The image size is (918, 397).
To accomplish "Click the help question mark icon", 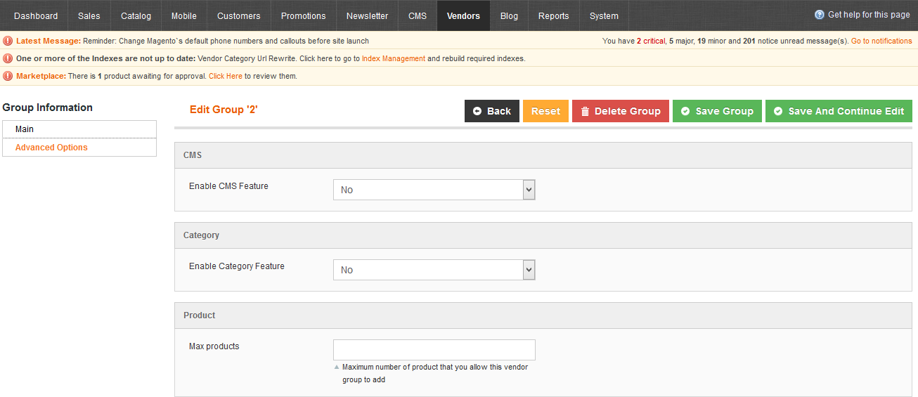I will click(819, 15).
